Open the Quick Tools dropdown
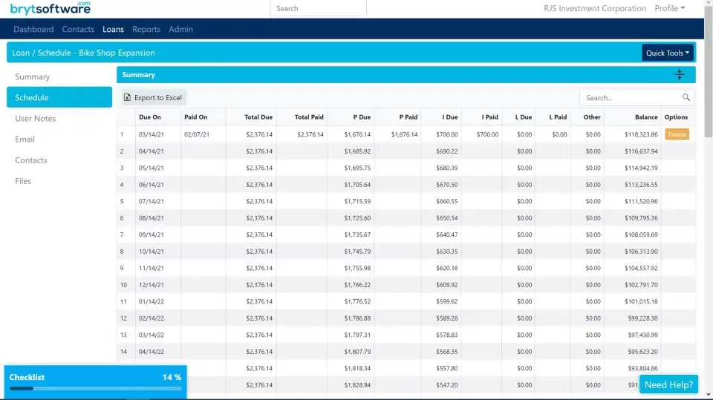Image resolution: width=713 pixels, height=400 pixels. [667, 53]
